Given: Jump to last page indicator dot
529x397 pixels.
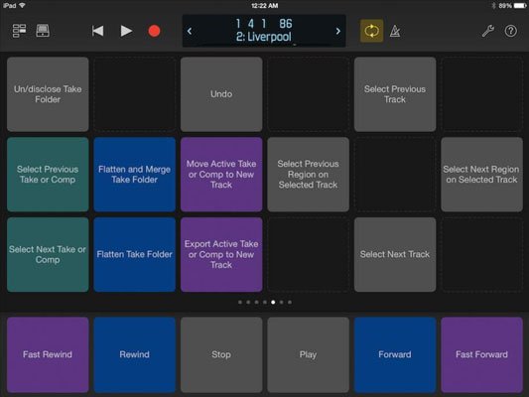Looking at the screenshot, I should (x=290, y=303).
